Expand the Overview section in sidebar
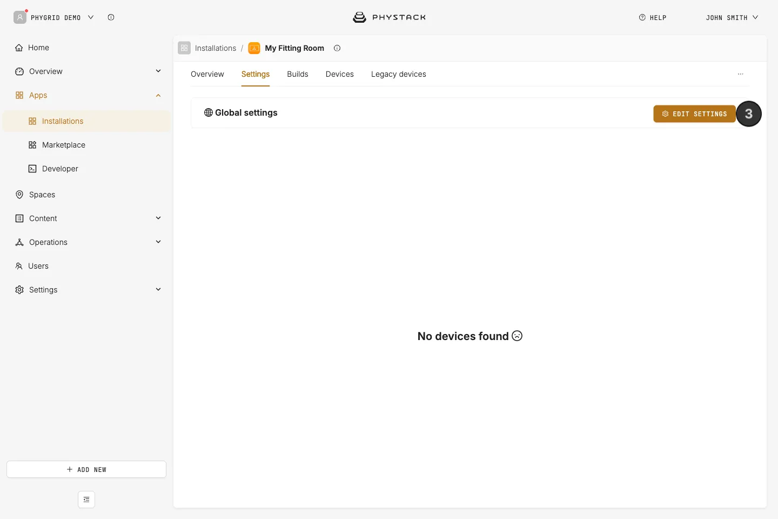The image size is (778, 519). click(158, 71)
